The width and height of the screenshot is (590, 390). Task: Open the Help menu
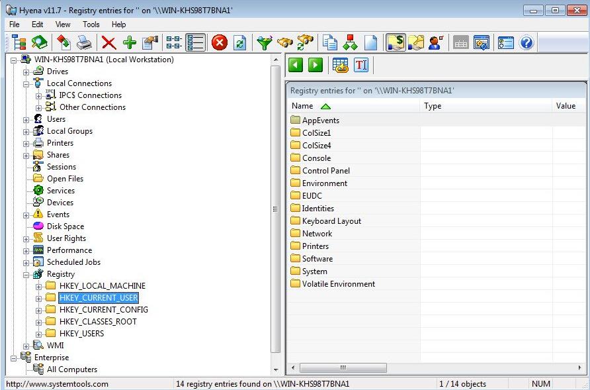pos(118,24)
